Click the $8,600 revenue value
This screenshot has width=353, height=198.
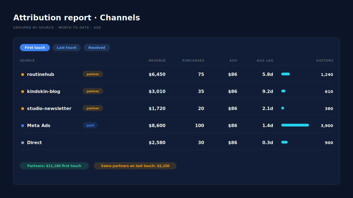pos(157,126)
